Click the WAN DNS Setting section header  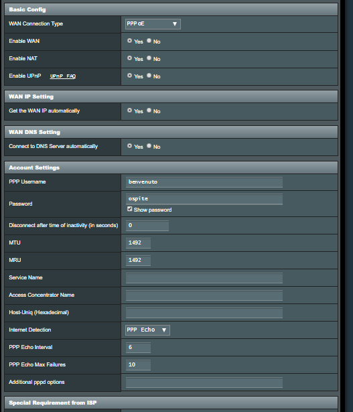(171, 132)
